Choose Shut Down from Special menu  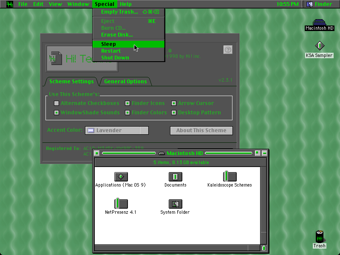click(129, 58)
